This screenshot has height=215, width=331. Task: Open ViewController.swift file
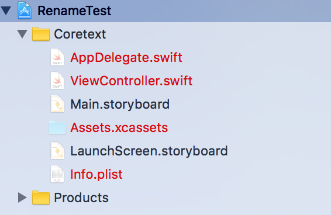[x=132, y=81]
